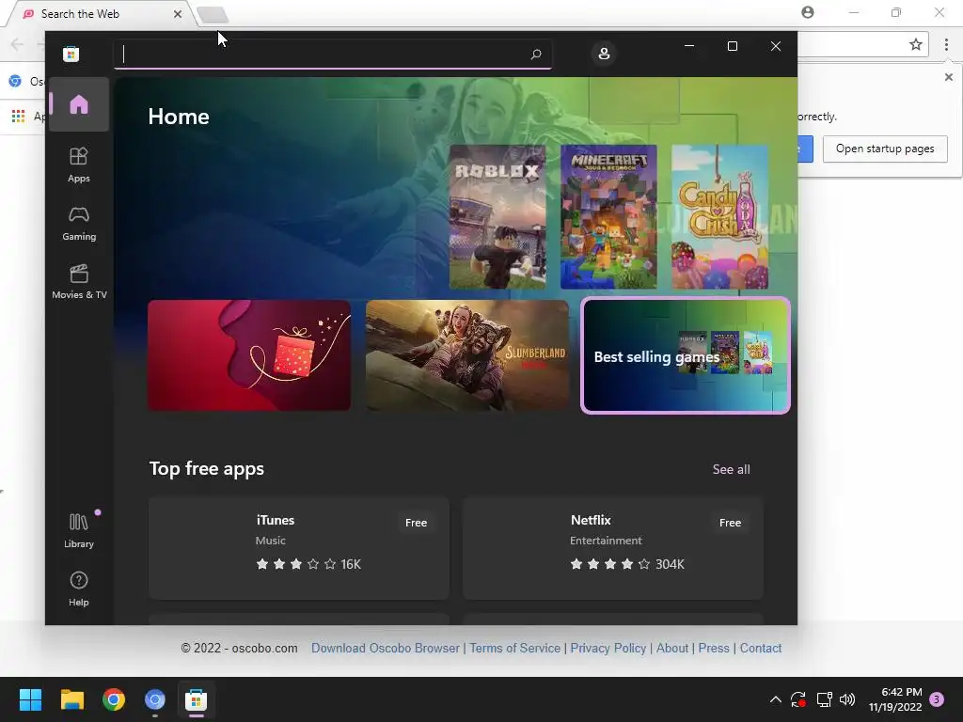963x722 pixels.
Task: Click the Press footer link
Action: point(714,649)
